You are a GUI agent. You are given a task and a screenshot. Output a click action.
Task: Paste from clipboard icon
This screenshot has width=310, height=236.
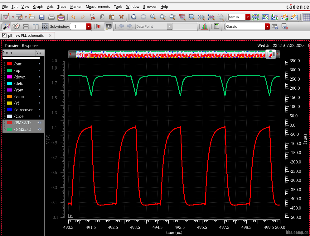click(x=112, y=17)
